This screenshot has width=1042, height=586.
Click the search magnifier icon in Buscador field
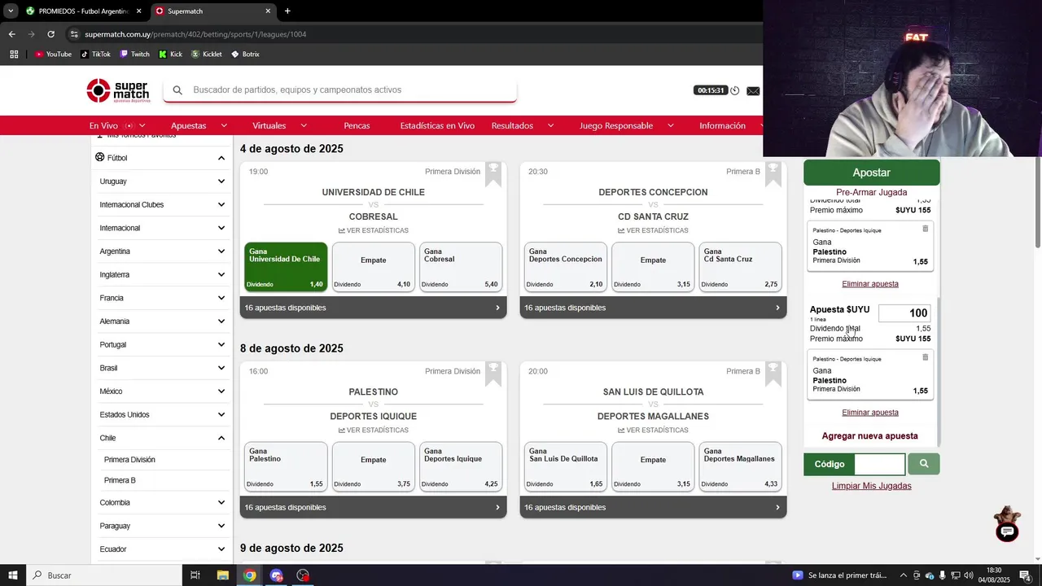click(177, 90)
